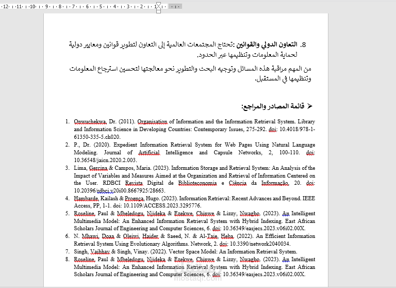Select the rectangular indent marker beneath the ruler
The image size is (396, 288).
tap(158, 11)
